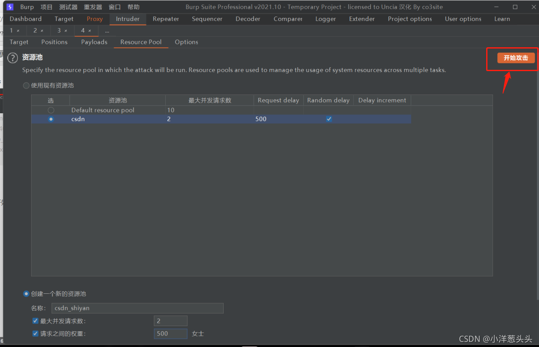Open the Intruder Target sub-tab
The width and height of the screenshot is (539, 347).
coord(19,42)
